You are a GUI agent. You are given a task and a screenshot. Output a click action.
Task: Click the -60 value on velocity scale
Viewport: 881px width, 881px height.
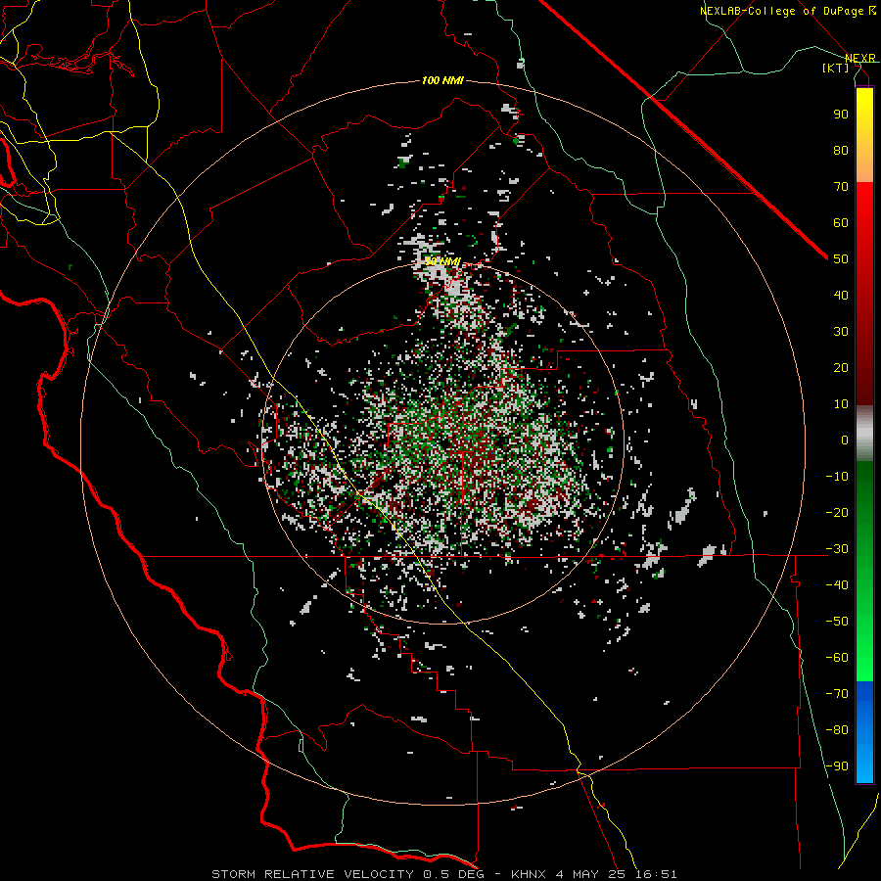coord(837,658)
